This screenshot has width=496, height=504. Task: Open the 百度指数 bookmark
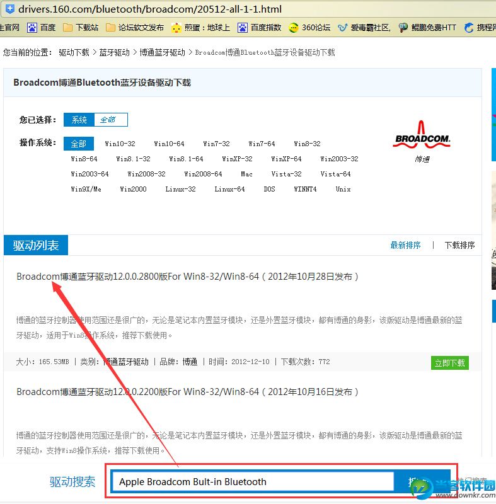(259, 28)
